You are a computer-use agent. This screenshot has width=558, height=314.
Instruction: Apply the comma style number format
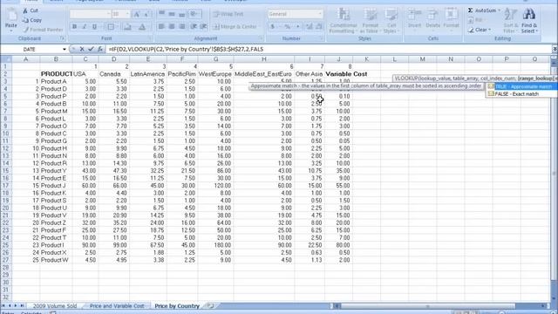[298, 27]
